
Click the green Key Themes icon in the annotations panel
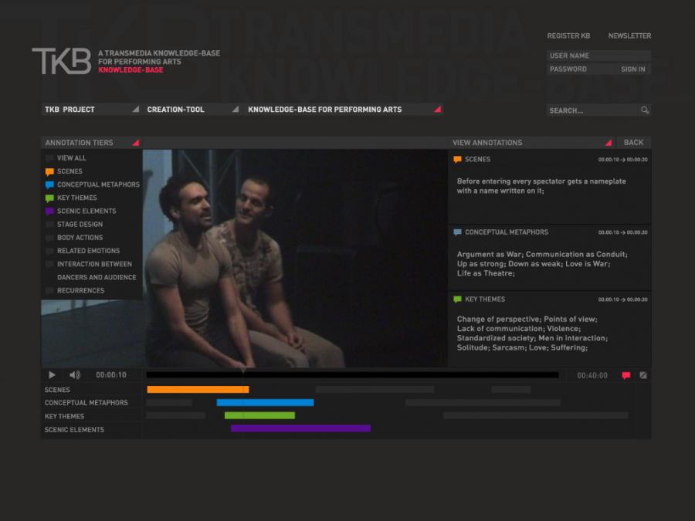[457, 299]
